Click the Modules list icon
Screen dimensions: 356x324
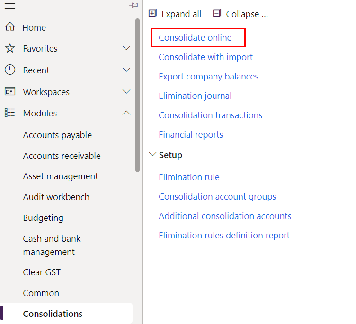coord(10,113)
